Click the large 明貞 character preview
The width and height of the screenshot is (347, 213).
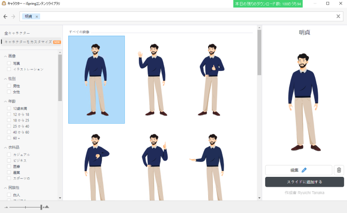[304, 102]
